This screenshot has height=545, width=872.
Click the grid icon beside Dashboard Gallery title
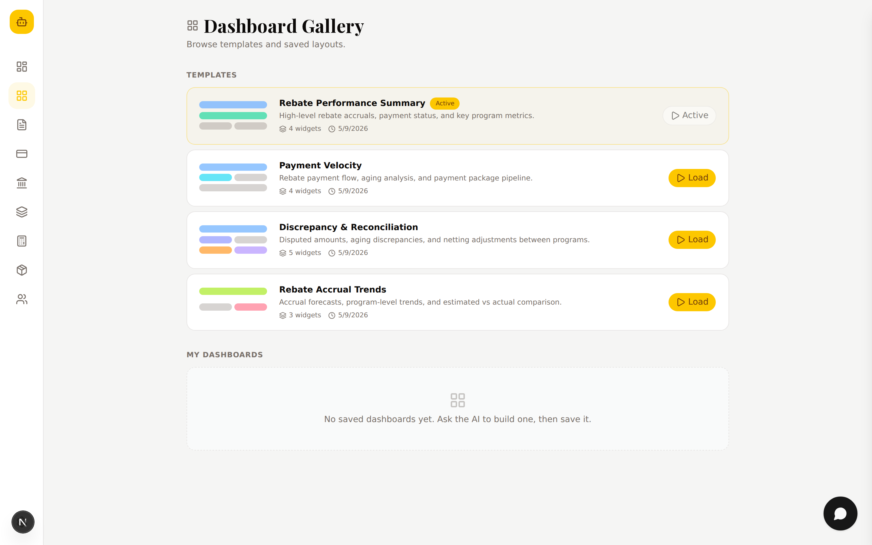pyautogui.click(x=193, y=26)
